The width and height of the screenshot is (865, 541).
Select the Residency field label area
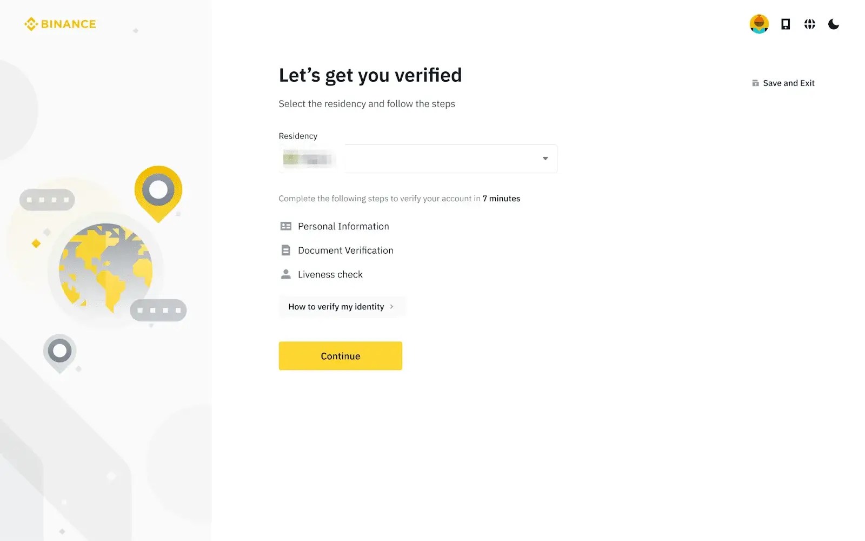(298, 136)
